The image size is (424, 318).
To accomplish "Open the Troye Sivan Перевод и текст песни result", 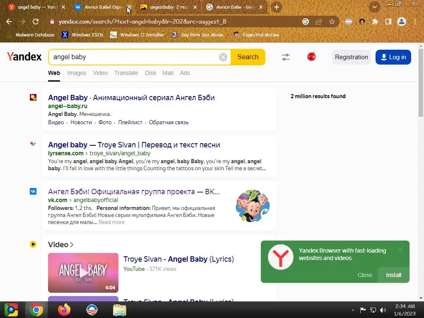I will tap(134, 145).
